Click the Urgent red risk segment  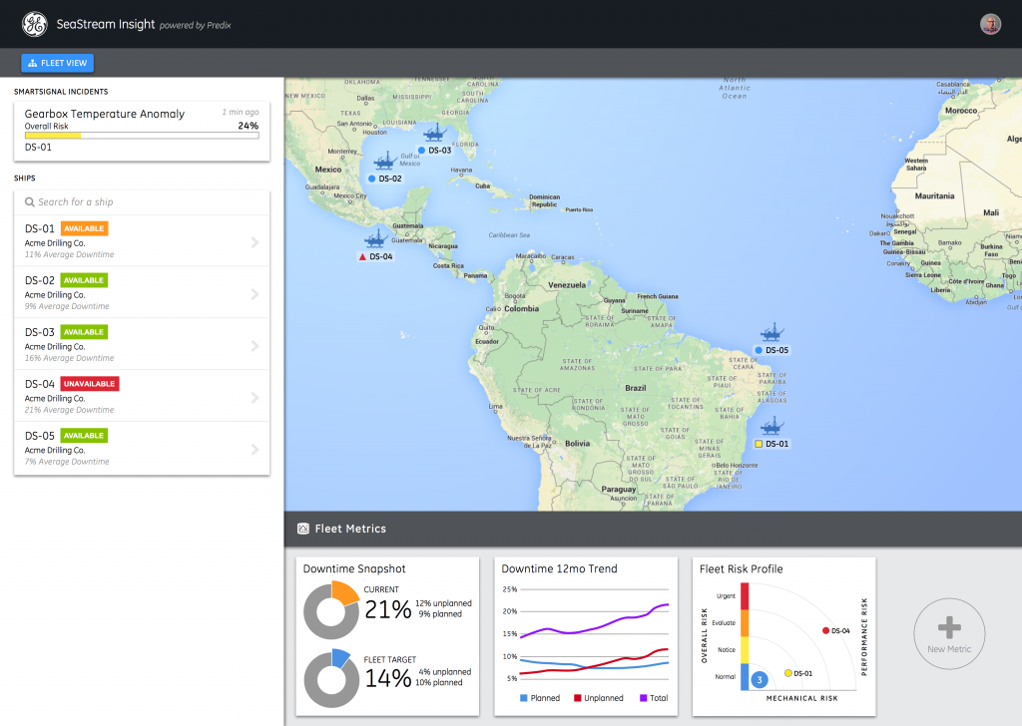745,595
